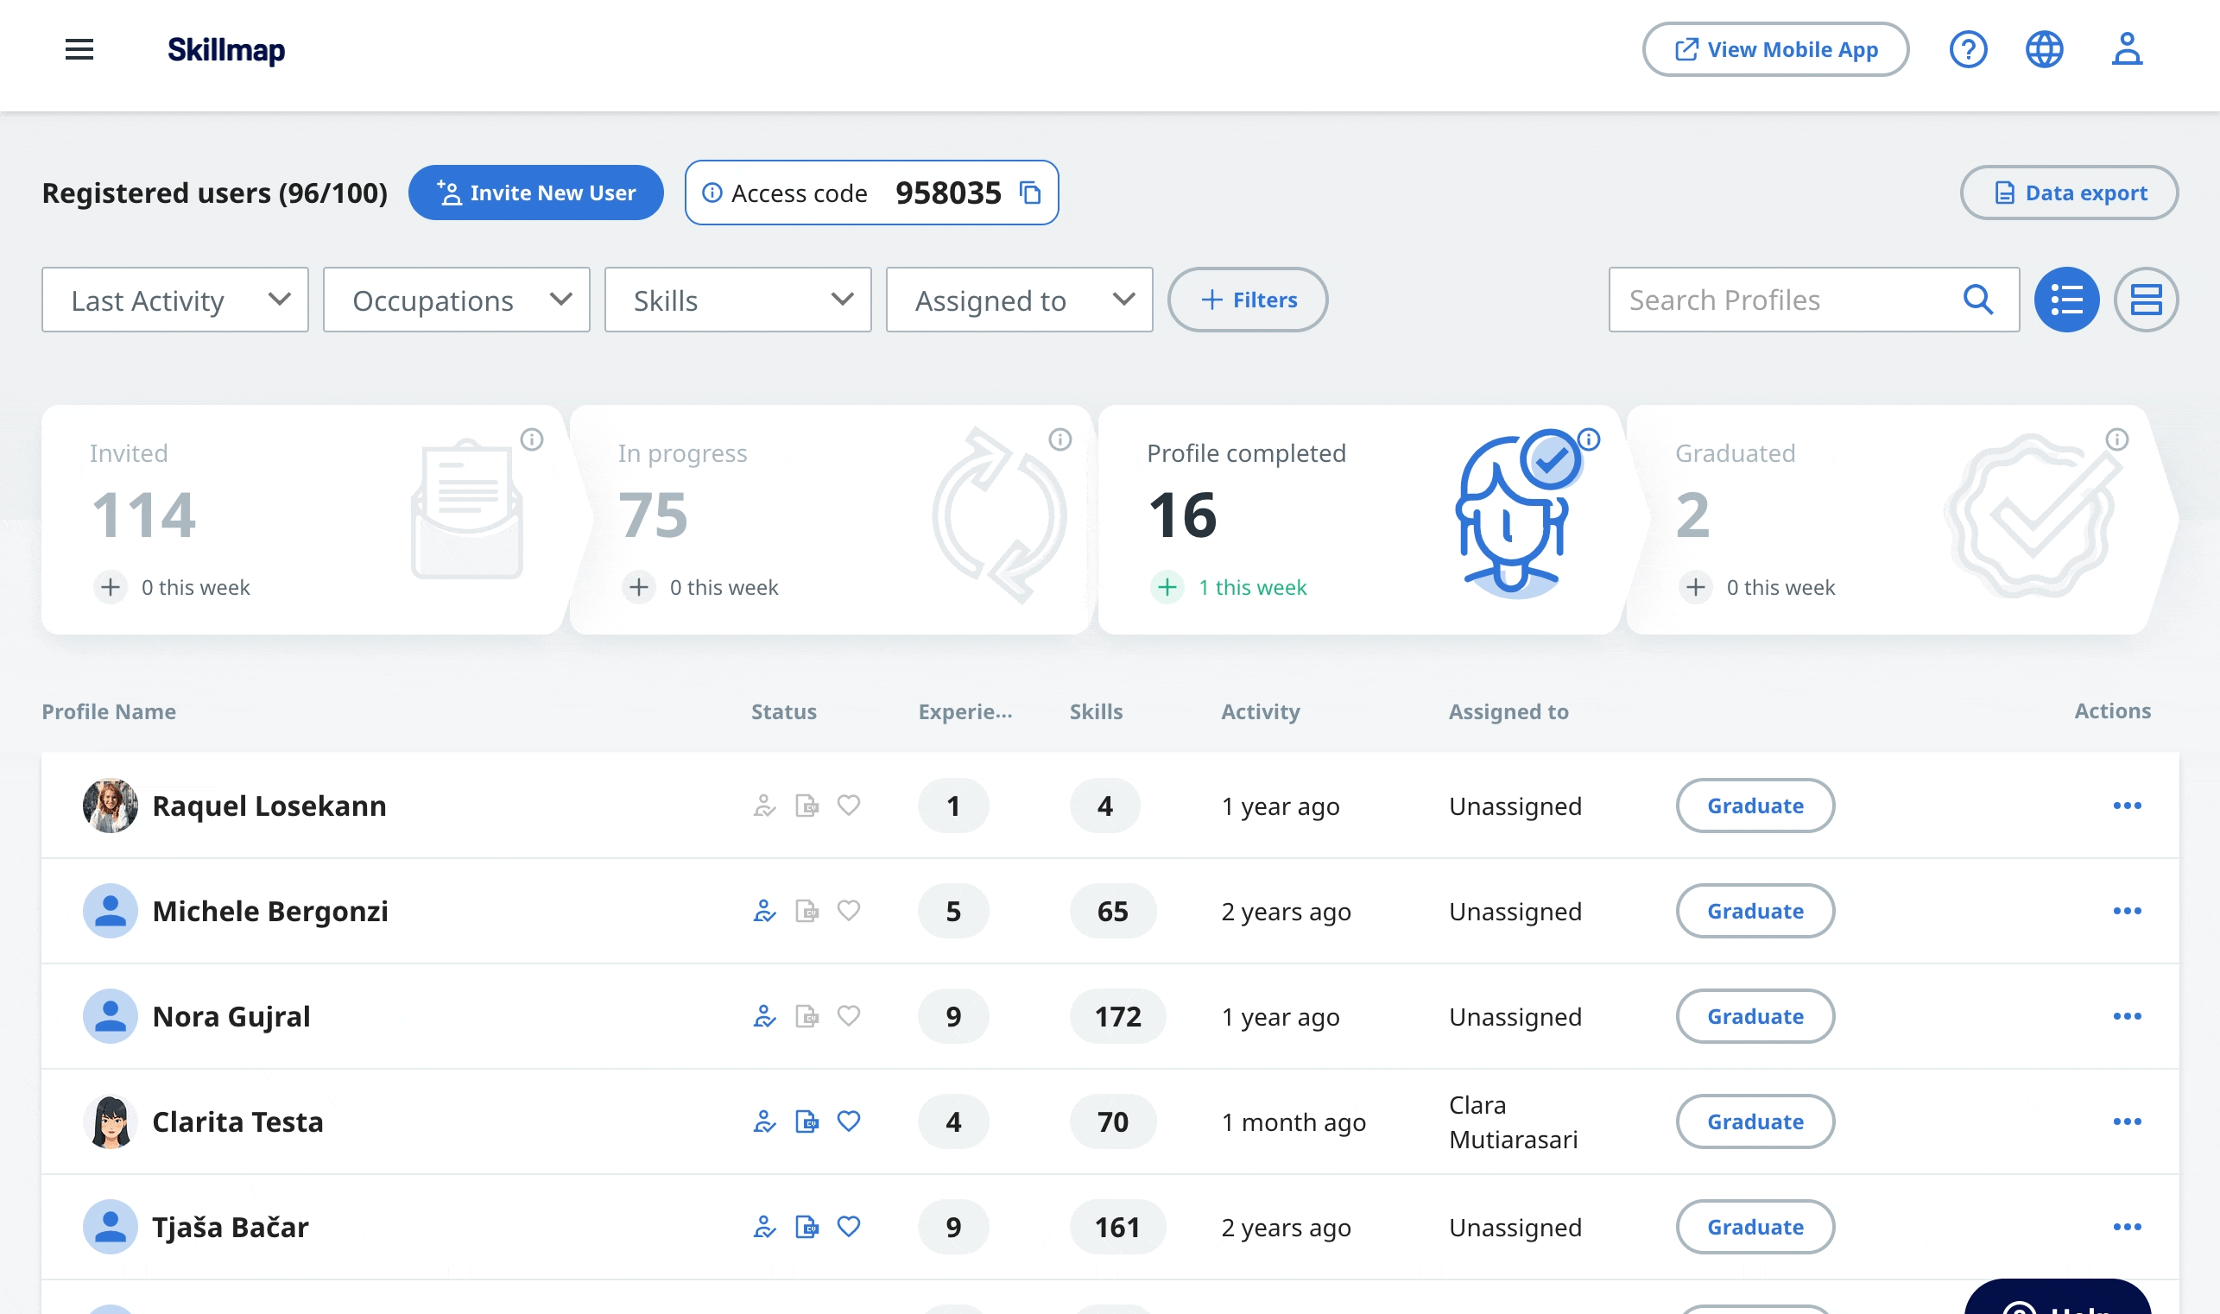Expand the Skills filter dropdown
The image size is (2220, 1314).
(x=738, y=300)
